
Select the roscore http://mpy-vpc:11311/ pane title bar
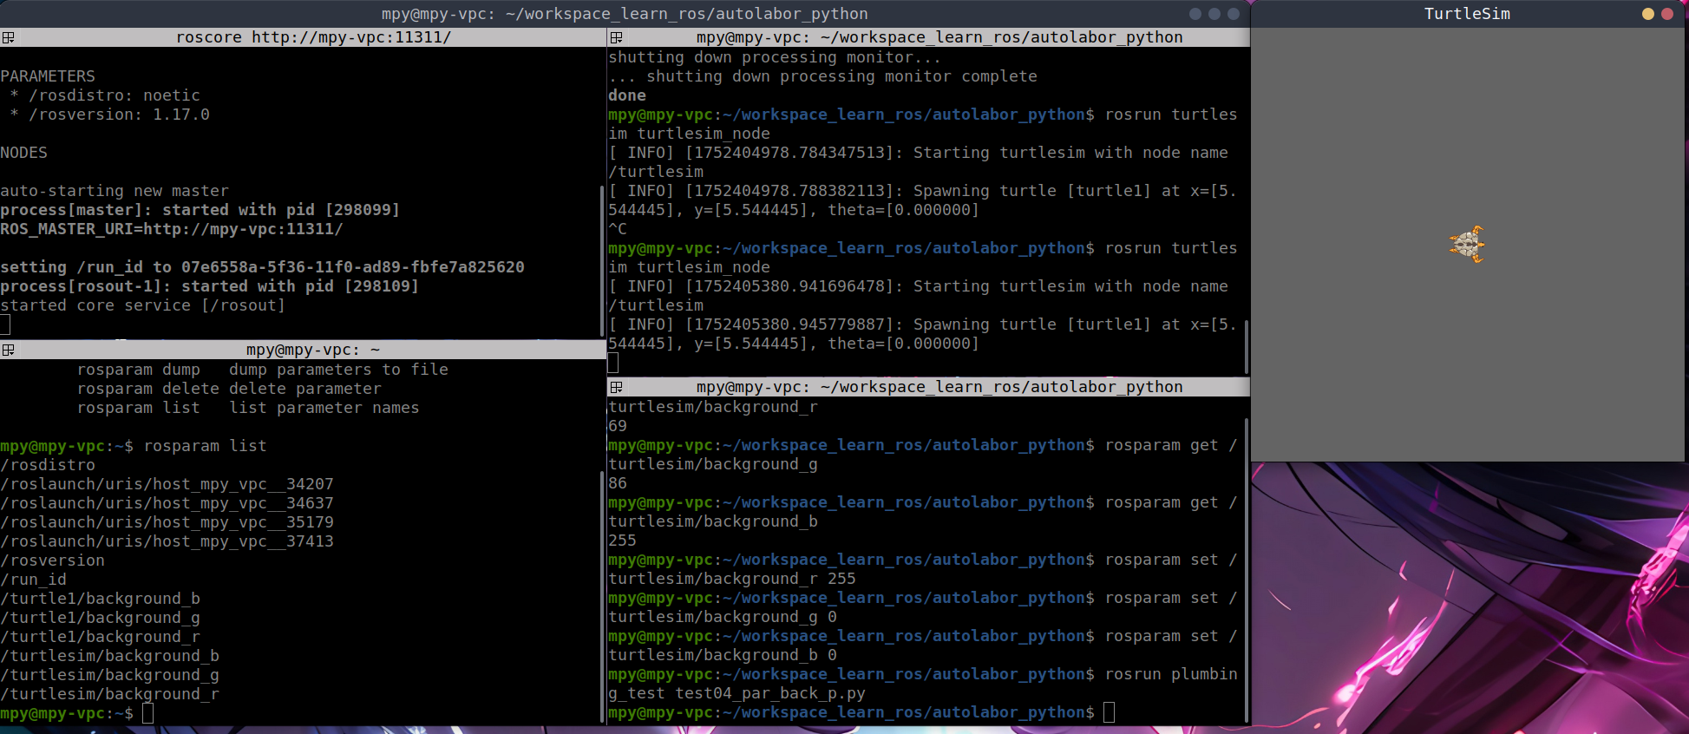click(x=312, y=37)
